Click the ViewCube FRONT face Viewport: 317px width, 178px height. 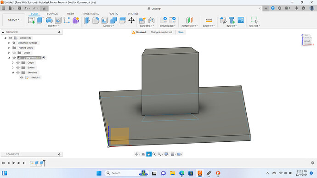click(x=307, y=41)
